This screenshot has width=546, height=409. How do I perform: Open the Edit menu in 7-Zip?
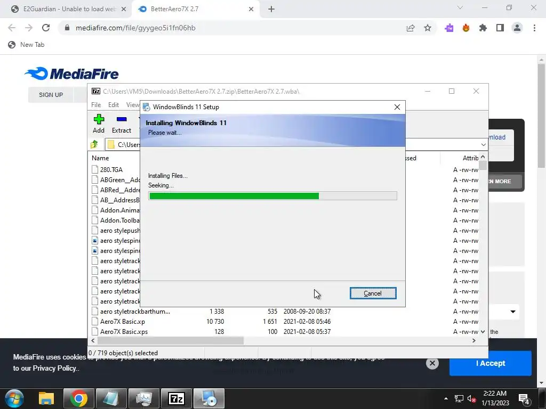tap(114, 105)
